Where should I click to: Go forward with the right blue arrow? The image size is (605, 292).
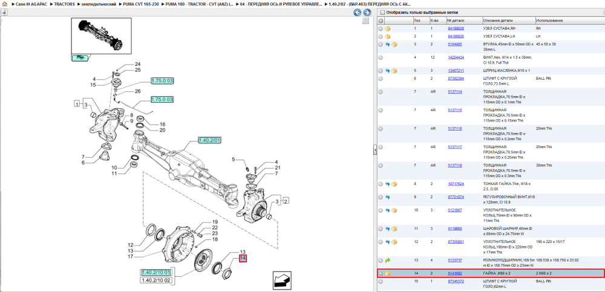(x=367, y=13)
